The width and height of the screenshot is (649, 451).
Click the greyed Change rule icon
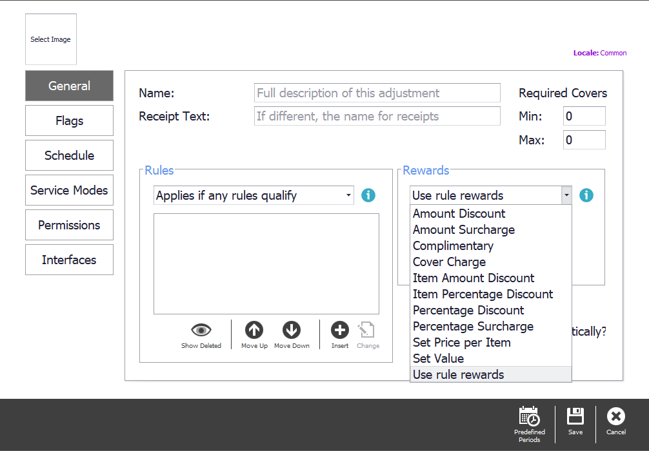pos(366,330)
